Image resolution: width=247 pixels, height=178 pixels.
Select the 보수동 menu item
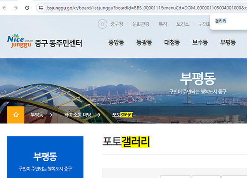200,42
